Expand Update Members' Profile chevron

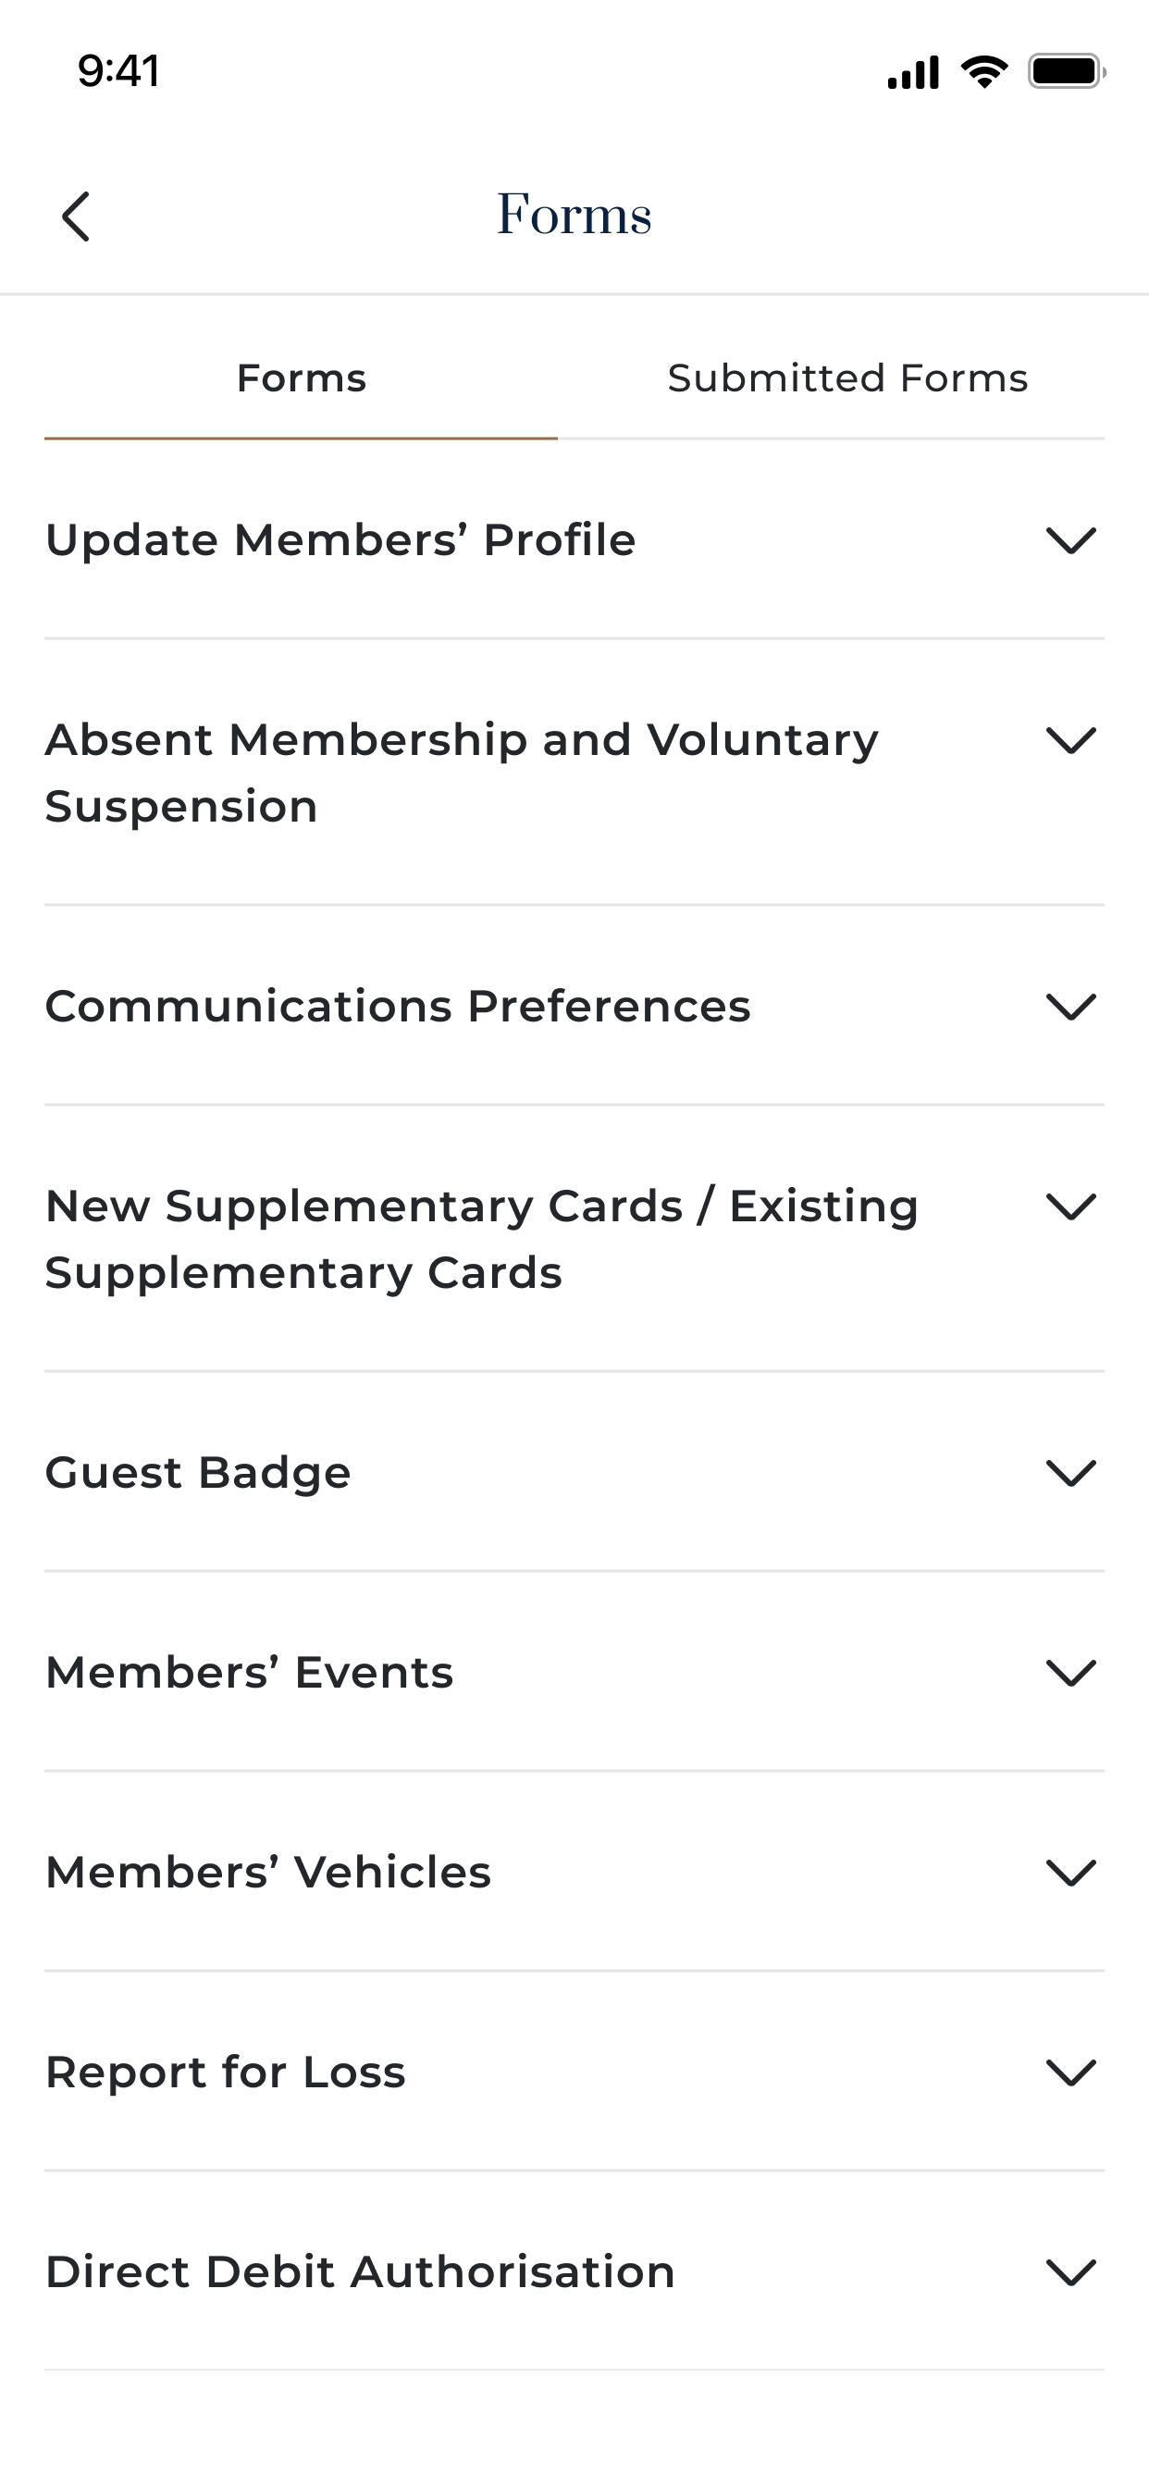coord(1070,540)
